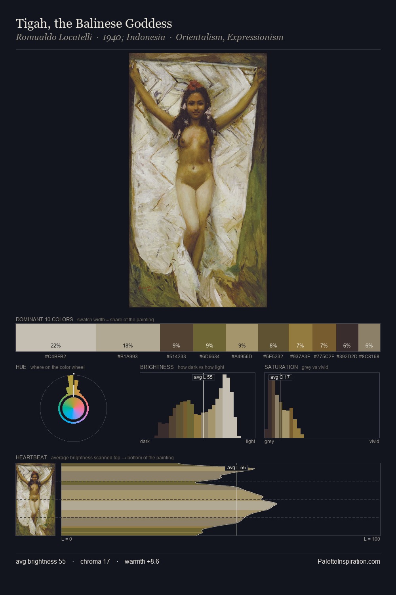Click the brightness histogram chart

tap(198, 405)
